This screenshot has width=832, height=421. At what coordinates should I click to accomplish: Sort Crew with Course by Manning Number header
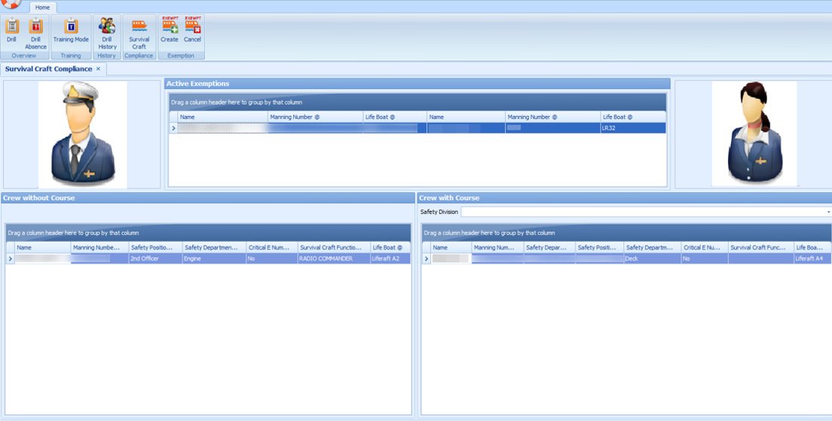pos(497,248)
